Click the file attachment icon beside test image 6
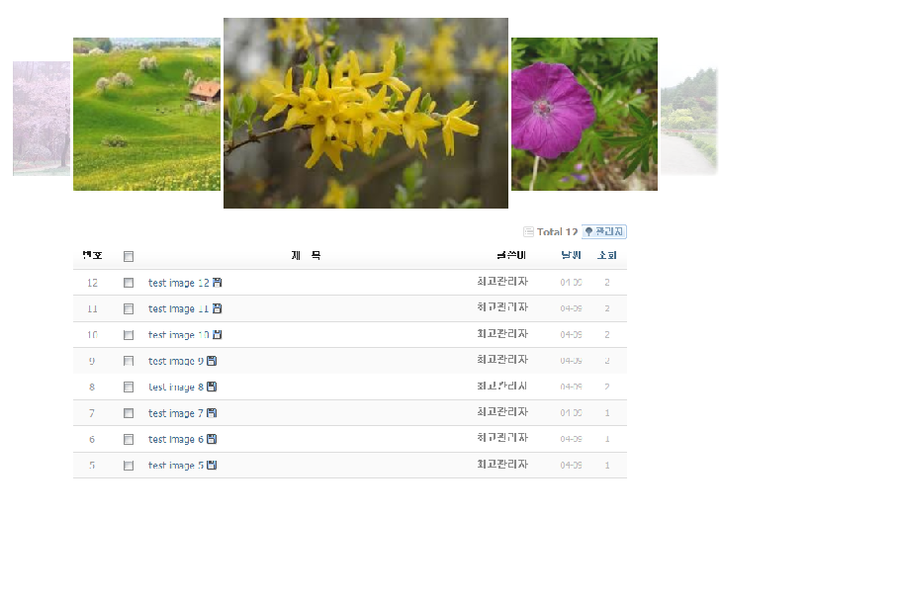The image size is (902, 603). (x=212, y=439)
